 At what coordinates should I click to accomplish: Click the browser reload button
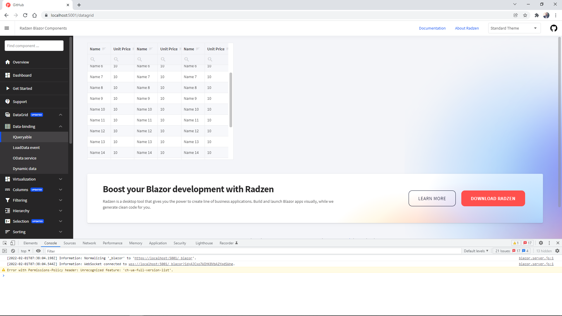[x=25, y=15]
